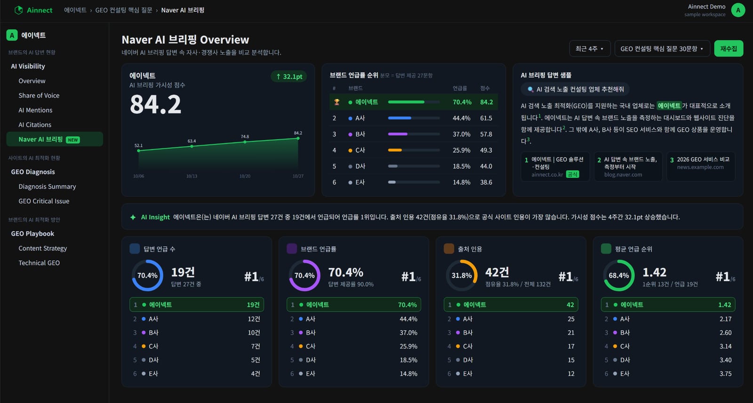Click the green A workspace icon in sidebar

tap(12, 35)
